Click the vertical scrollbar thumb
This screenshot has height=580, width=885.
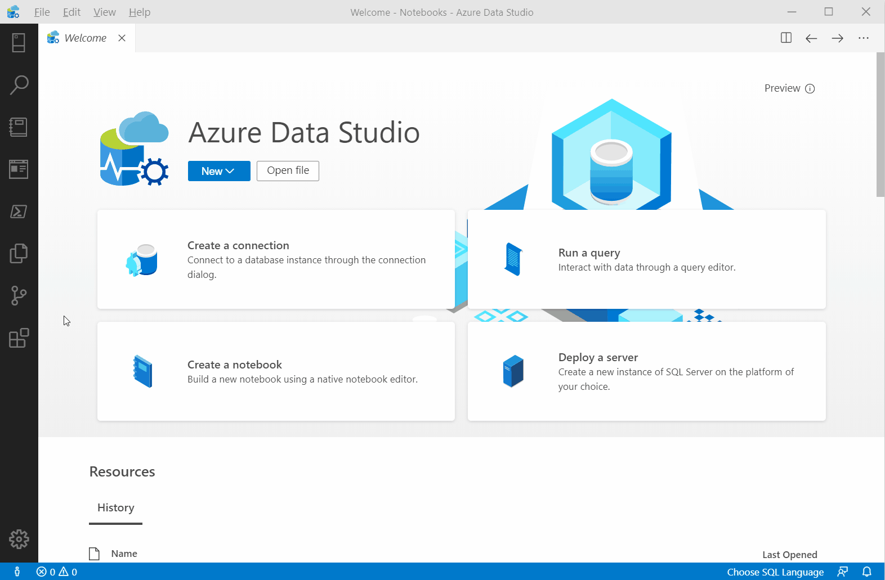(x=880, y=125)
